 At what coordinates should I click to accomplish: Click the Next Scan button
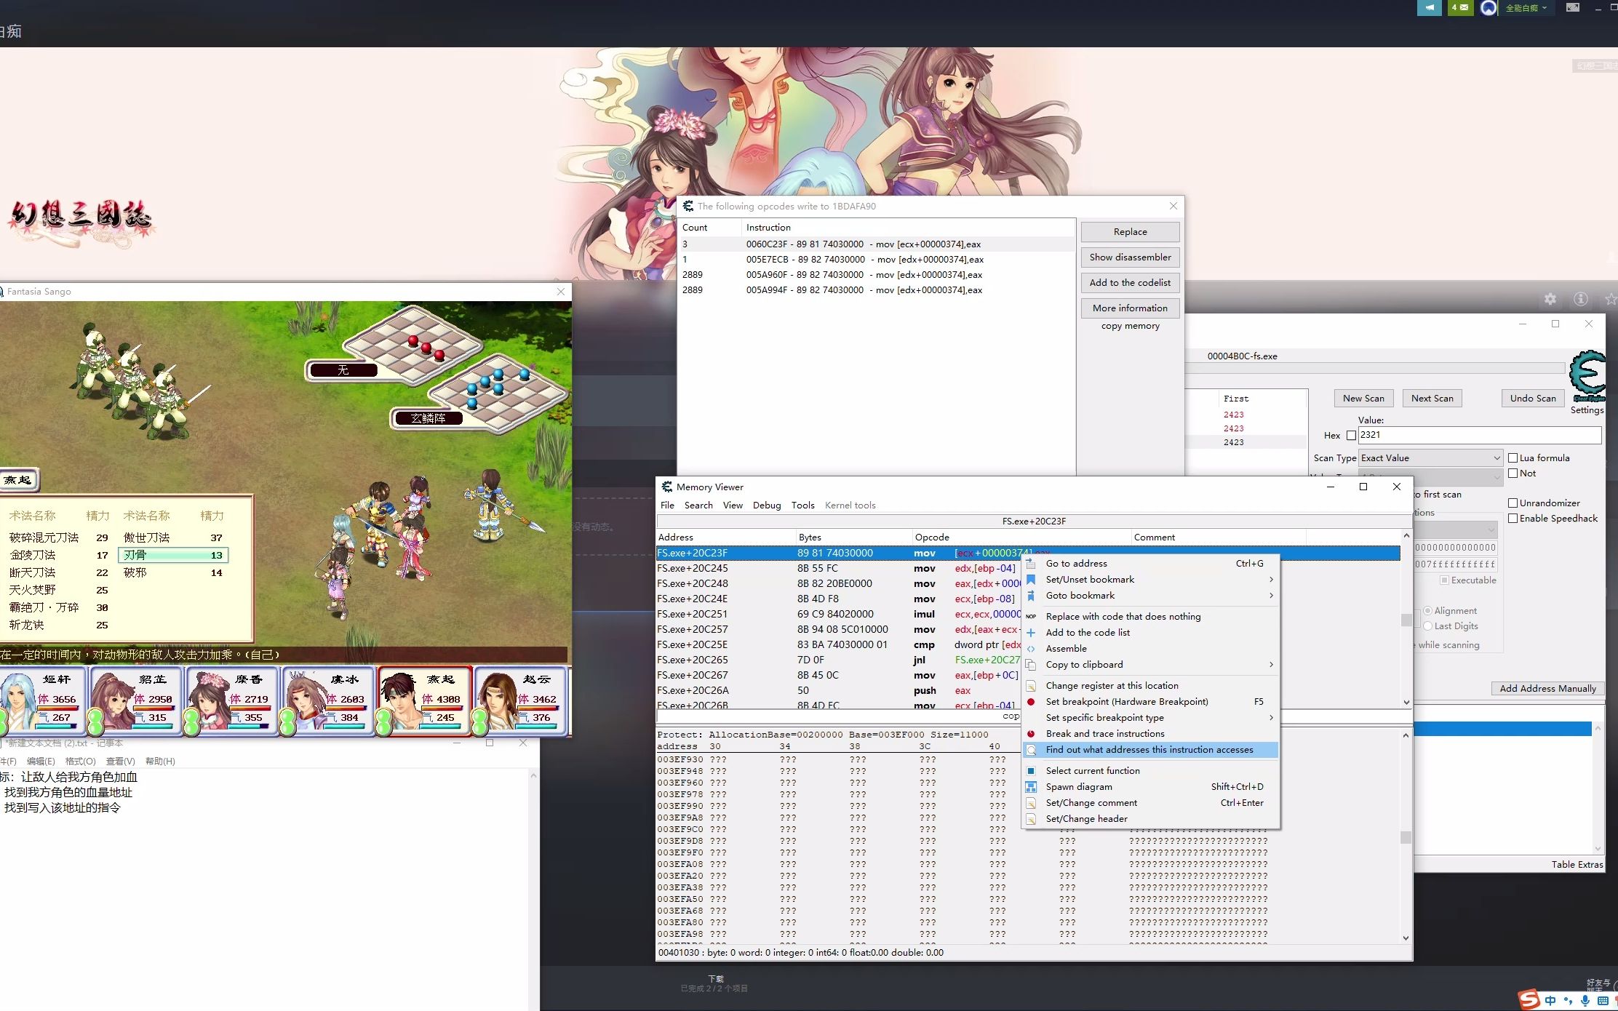1432,399
